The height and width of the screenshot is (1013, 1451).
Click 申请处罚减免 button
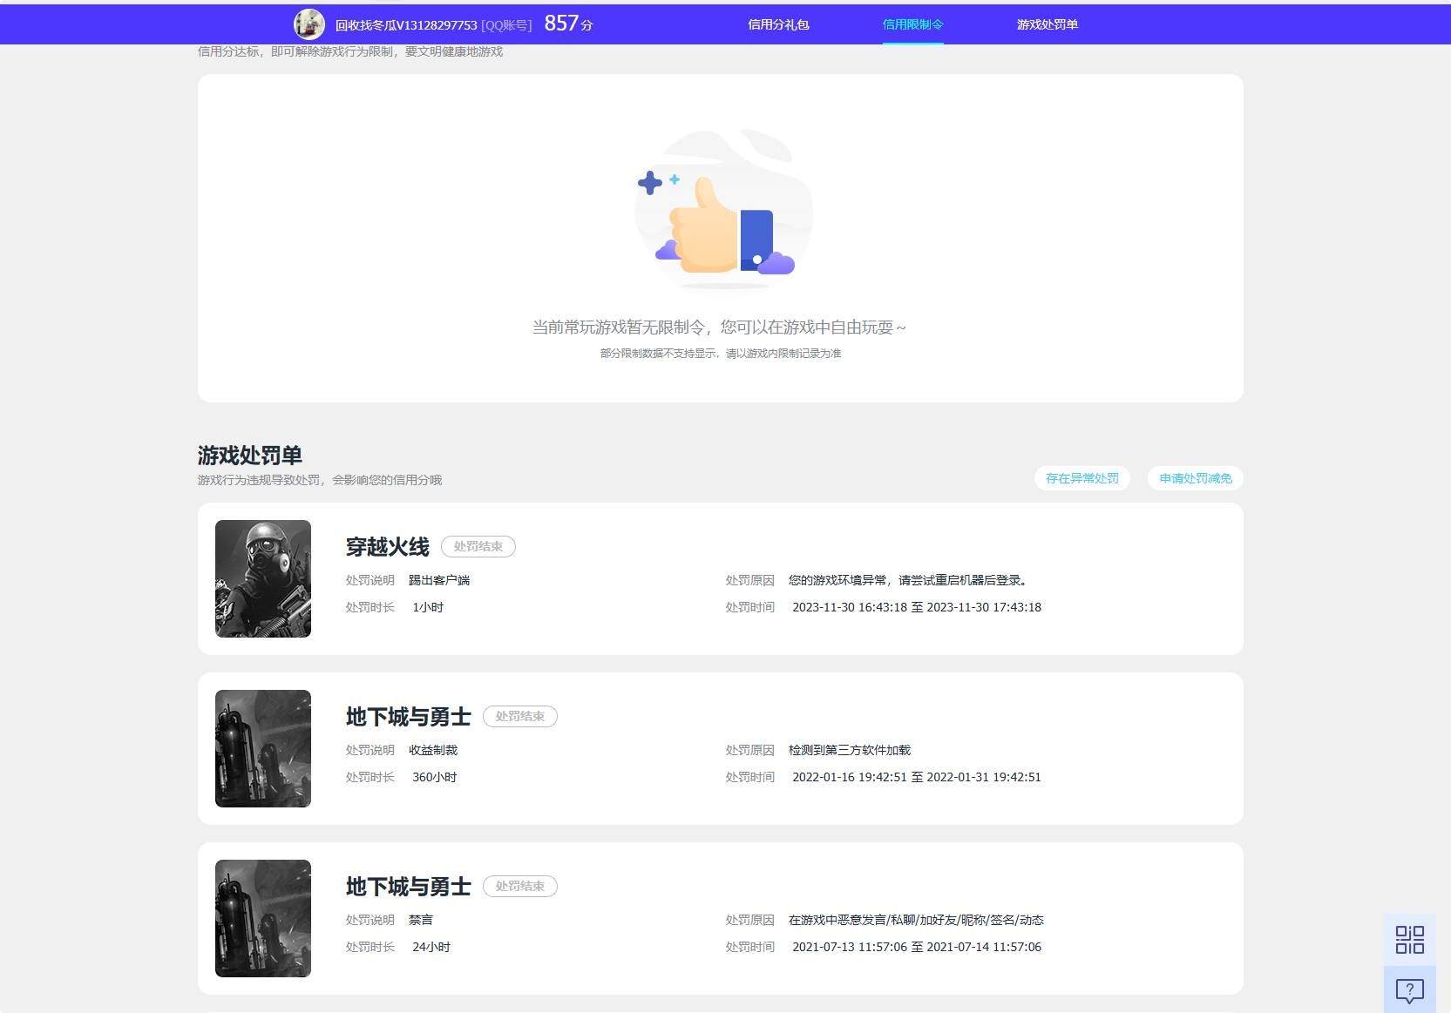pyautogui.click(x=1195, y=478)
